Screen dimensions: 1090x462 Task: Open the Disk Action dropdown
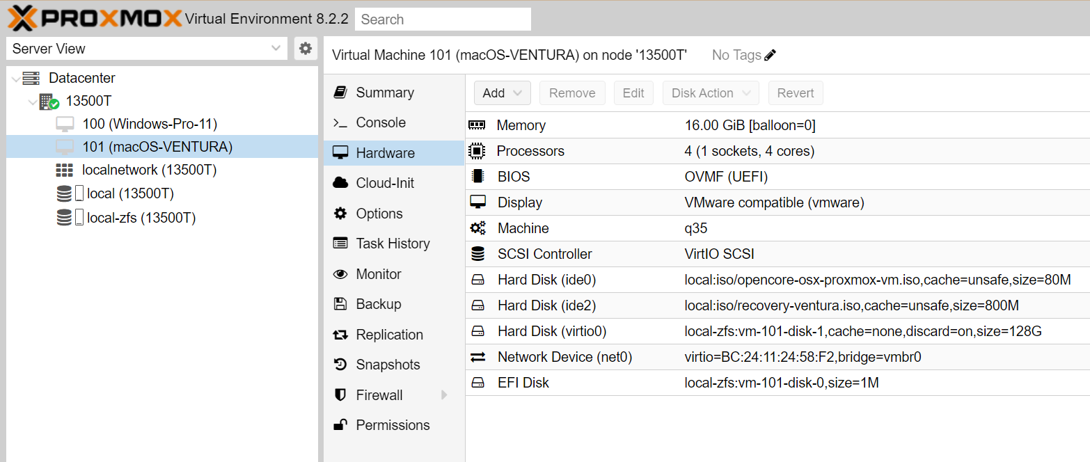[x=711, y=93]
